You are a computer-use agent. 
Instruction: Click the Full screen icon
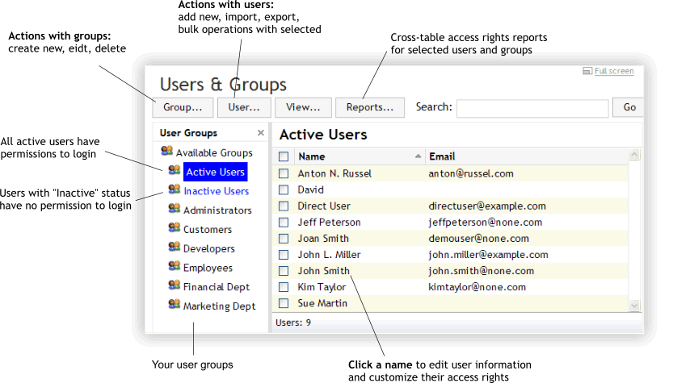587,72
